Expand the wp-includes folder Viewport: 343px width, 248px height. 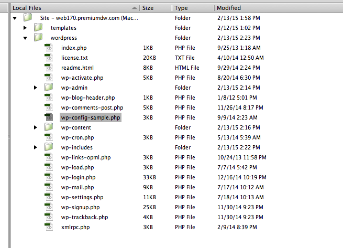36,147
